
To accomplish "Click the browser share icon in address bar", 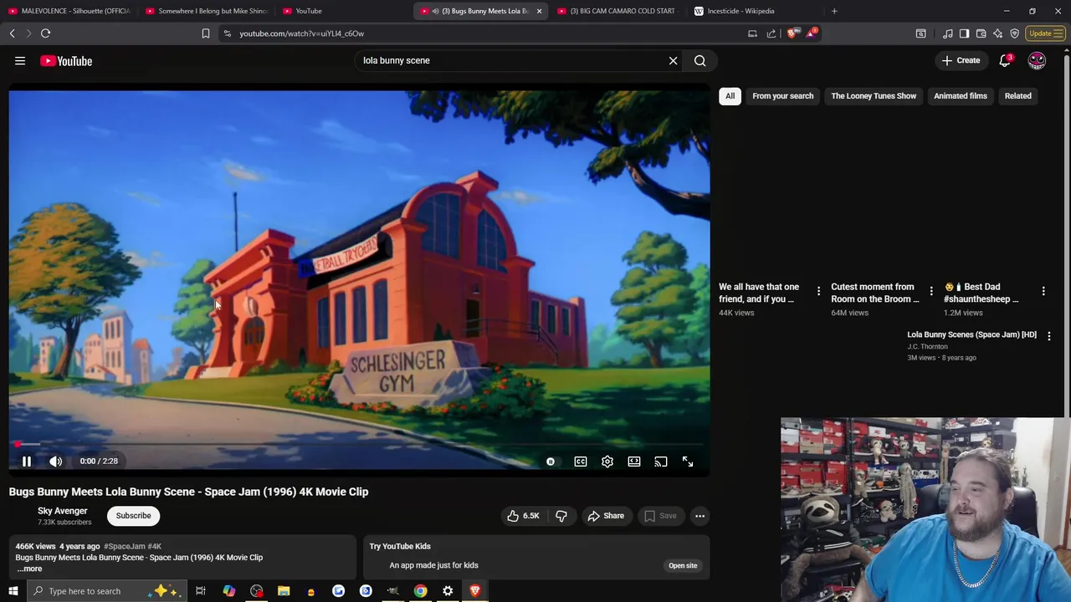I will (x=771, y=33).
